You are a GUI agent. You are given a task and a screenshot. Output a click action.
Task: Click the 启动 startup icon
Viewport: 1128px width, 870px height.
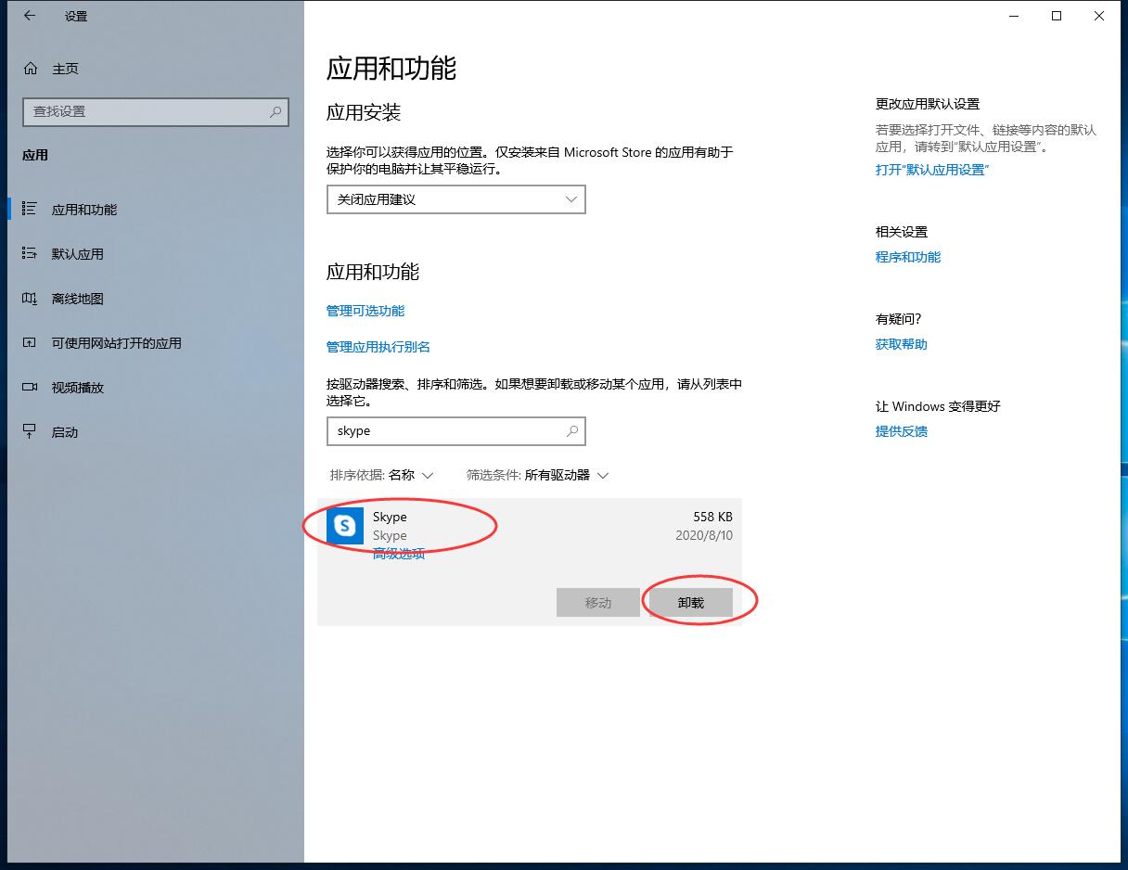[30, 432]
